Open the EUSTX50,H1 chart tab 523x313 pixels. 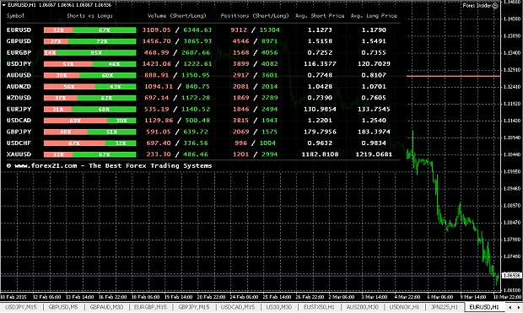point(319,307)
